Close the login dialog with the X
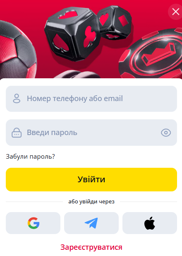The height and width of the screenshot is (256, 182). 176,12
